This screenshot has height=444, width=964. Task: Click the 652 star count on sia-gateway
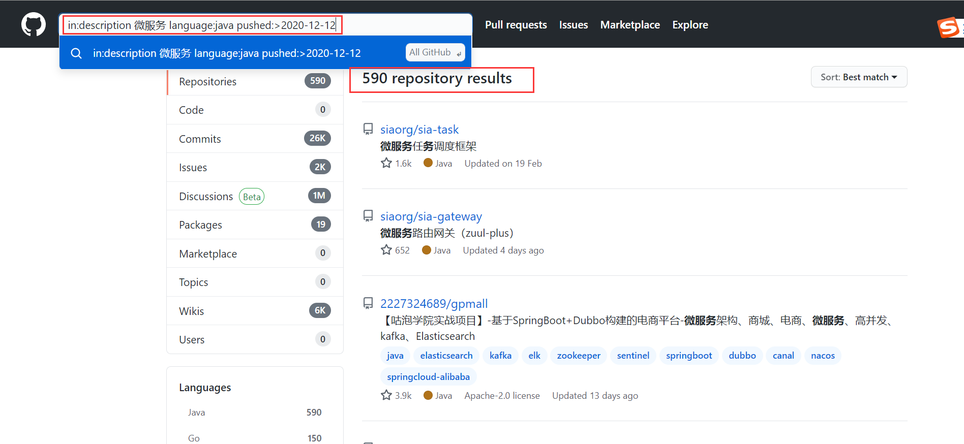pos(402,250)
